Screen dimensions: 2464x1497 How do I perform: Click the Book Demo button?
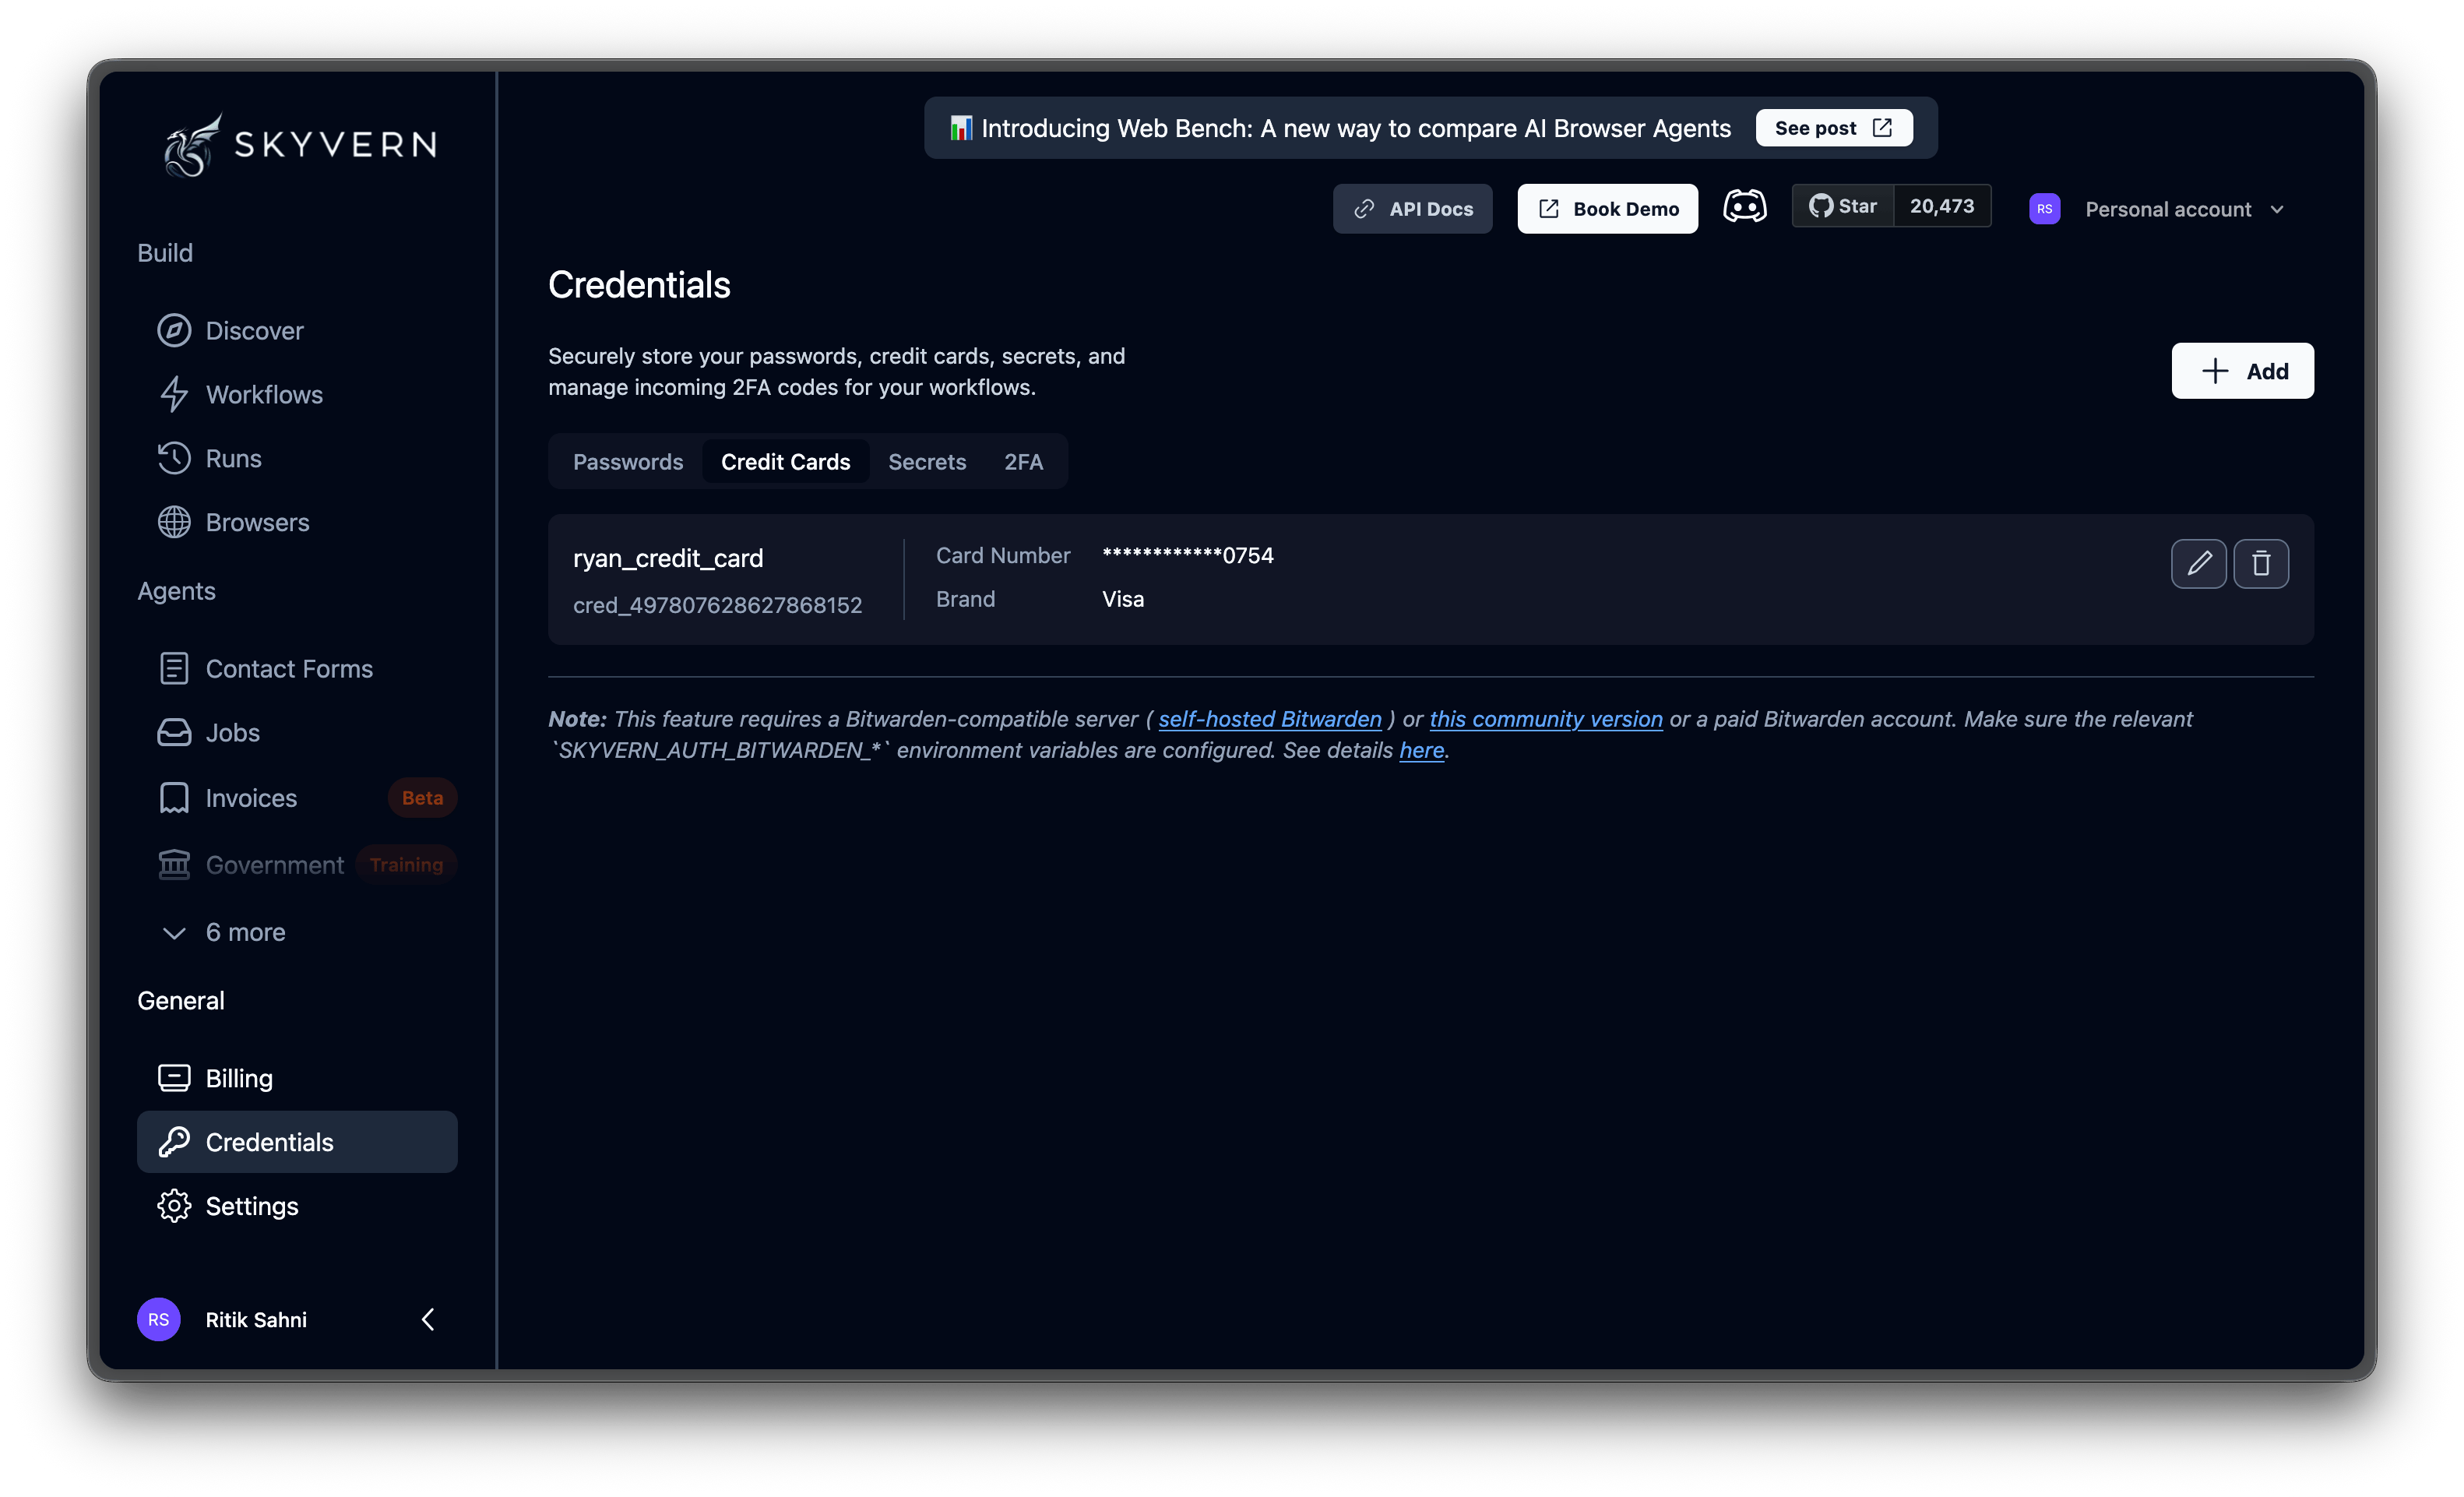tap(1607, 209)
